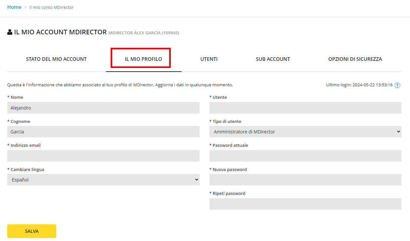Open the Cambiare lingua dropdown
The image size is (410, 241).
103,180
